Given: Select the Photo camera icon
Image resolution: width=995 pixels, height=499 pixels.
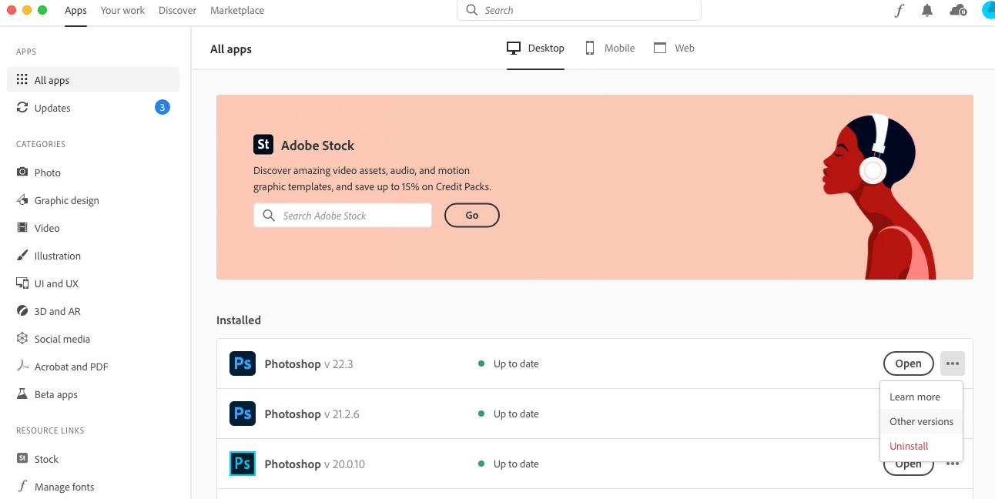Looking at the screenshot, I should 22,172.
